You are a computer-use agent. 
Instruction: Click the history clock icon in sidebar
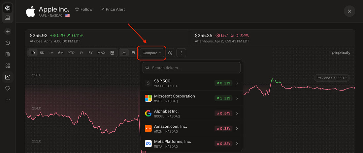click(x=8, y=43)
